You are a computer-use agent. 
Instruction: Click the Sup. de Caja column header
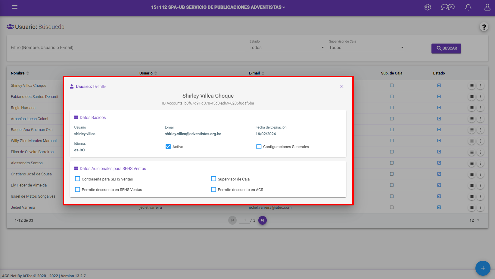(391, 73)
